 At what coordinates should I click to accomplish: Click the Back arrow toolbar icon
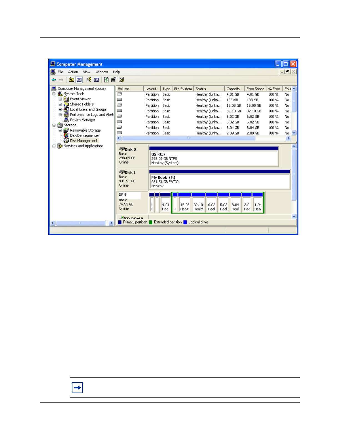(54, 80)
